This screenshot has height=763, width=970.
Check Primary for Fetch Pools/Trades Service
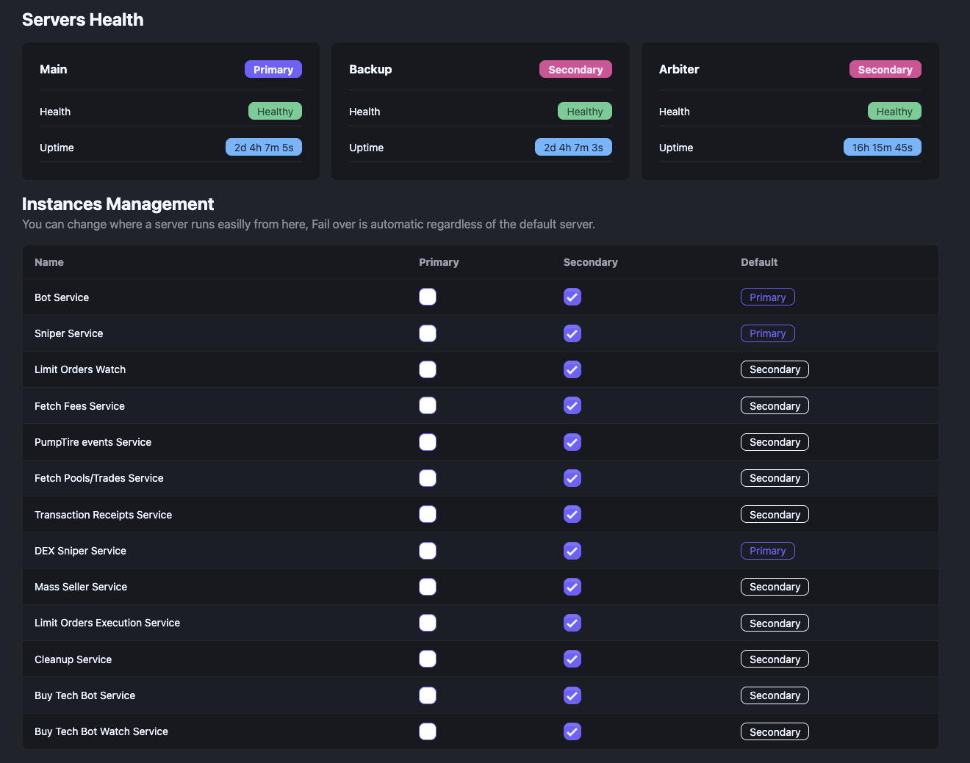(x=428, y=478)
